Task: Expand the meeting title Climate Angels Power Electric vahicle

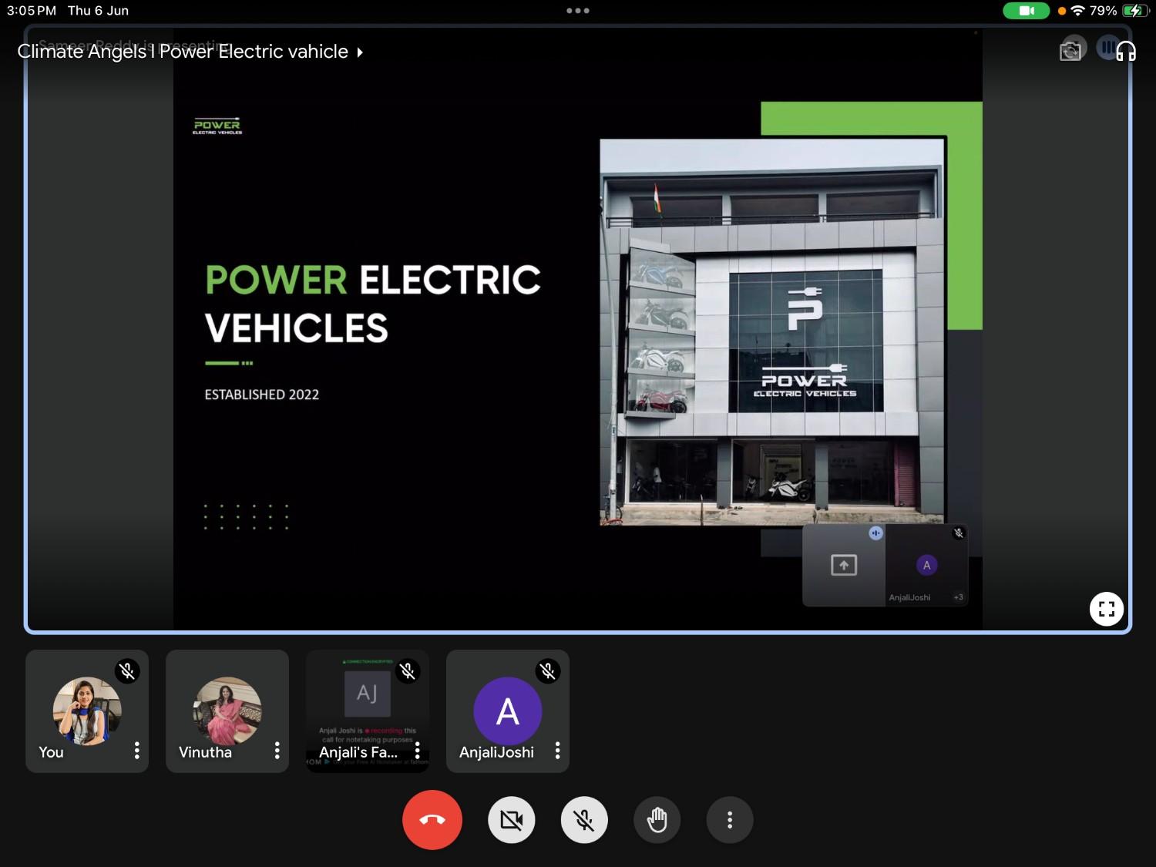Action: pyautogui.click(x=190, y=52)
